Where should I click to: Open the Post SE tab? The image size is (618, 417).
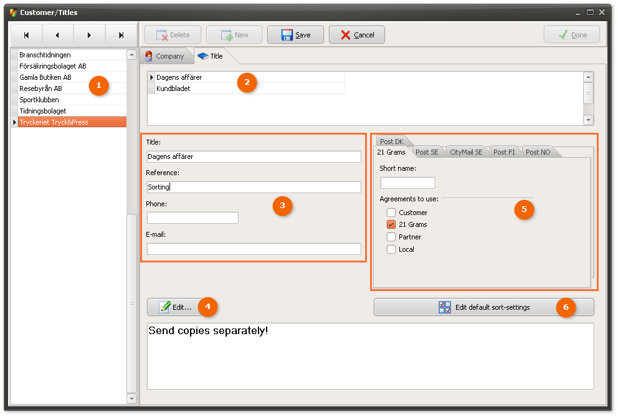pyautogui.click(x=427, y=152)
